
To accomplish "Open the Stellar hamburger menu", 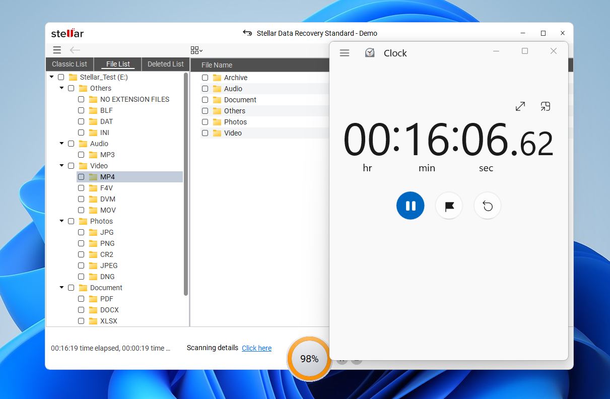I will pos(57,50).
